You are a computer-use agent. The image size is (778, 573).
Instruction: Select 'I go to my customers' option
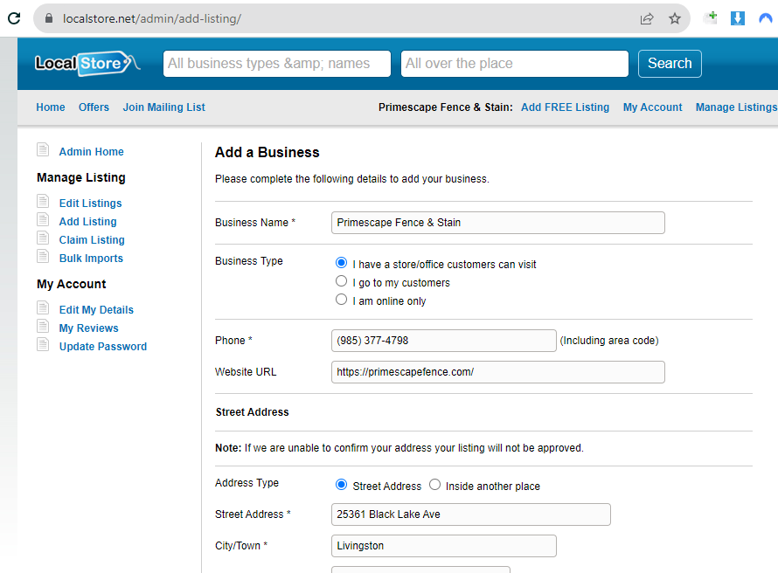(x=341, y=281)
